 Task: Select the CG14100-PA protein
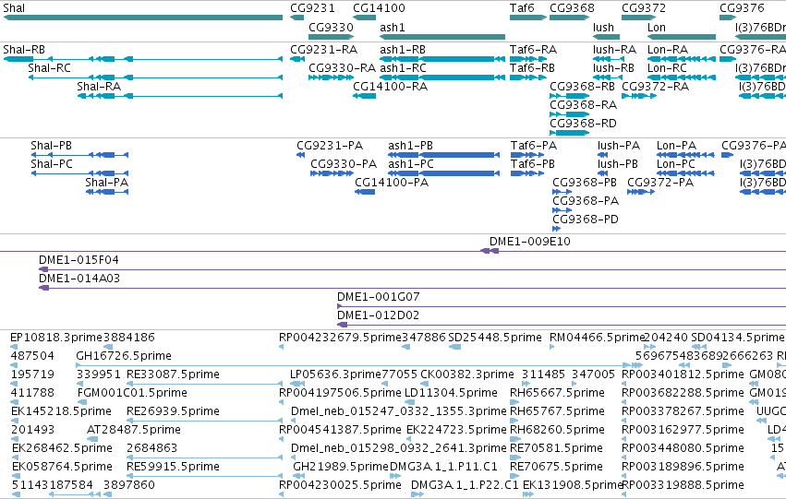[365, 192]
